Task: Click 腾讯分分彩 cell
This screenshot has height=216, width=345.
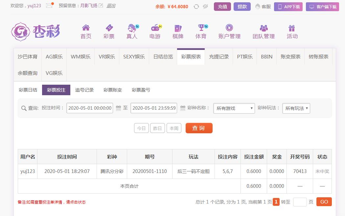Action: pyautogui.click(x=112, y=171)
